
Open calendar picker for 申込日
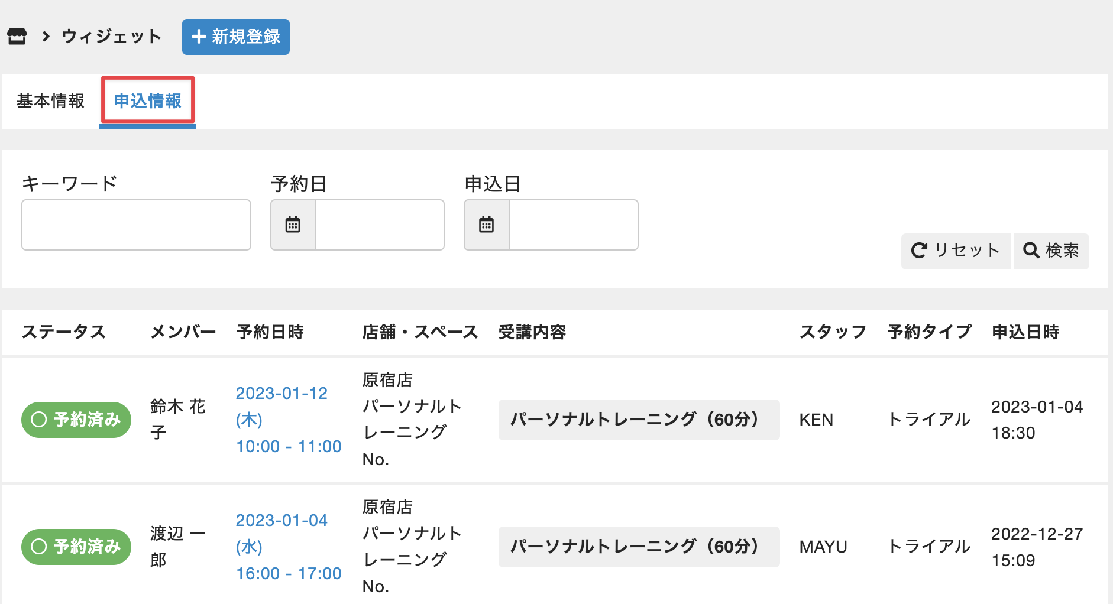(486, 225)
